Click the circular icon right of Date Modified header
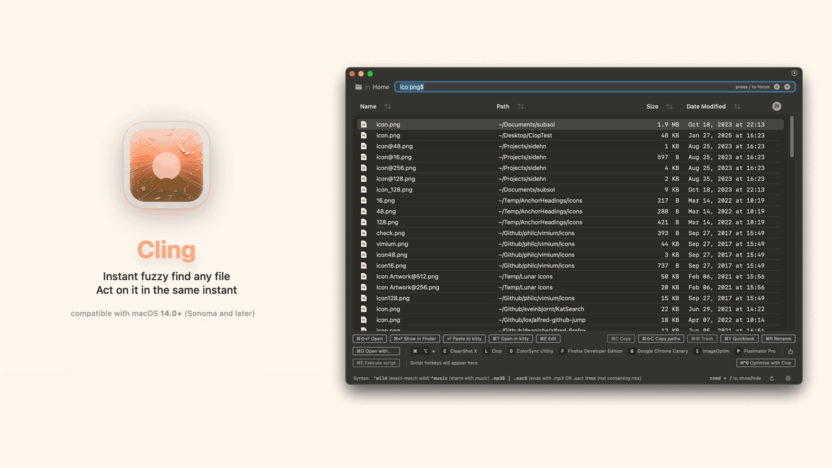Image resolution: width=832 pixels, height=468 pixels. 777,106
